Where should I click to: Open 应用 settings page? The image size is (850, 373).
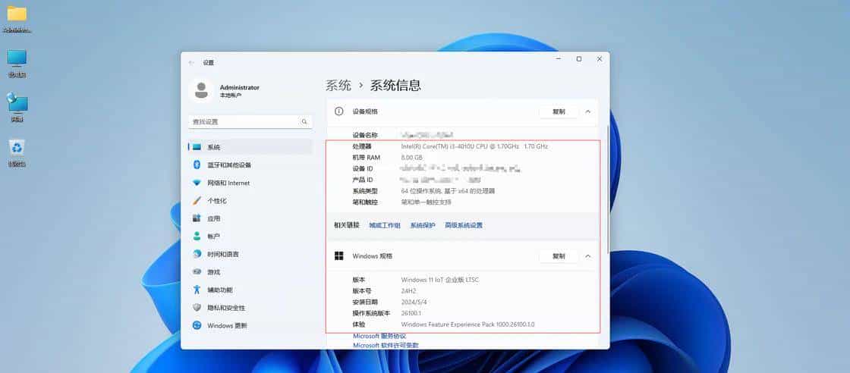pyautogui.click(x=250, y=218)
